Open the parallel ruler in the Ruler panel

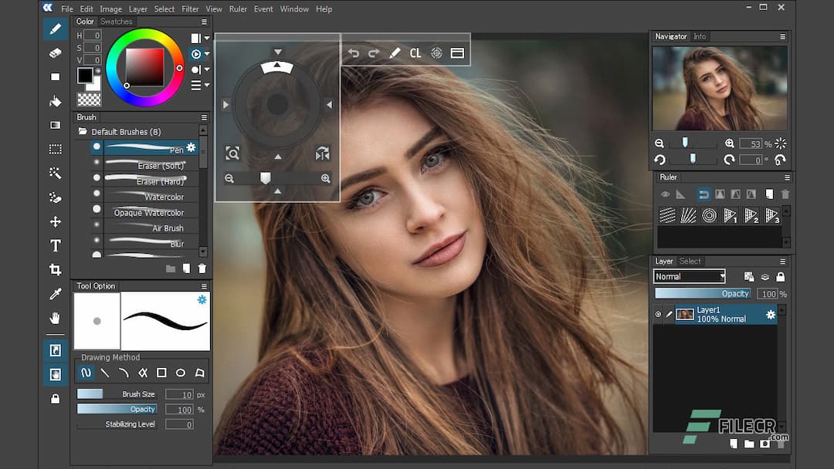(x=669, y=215)
